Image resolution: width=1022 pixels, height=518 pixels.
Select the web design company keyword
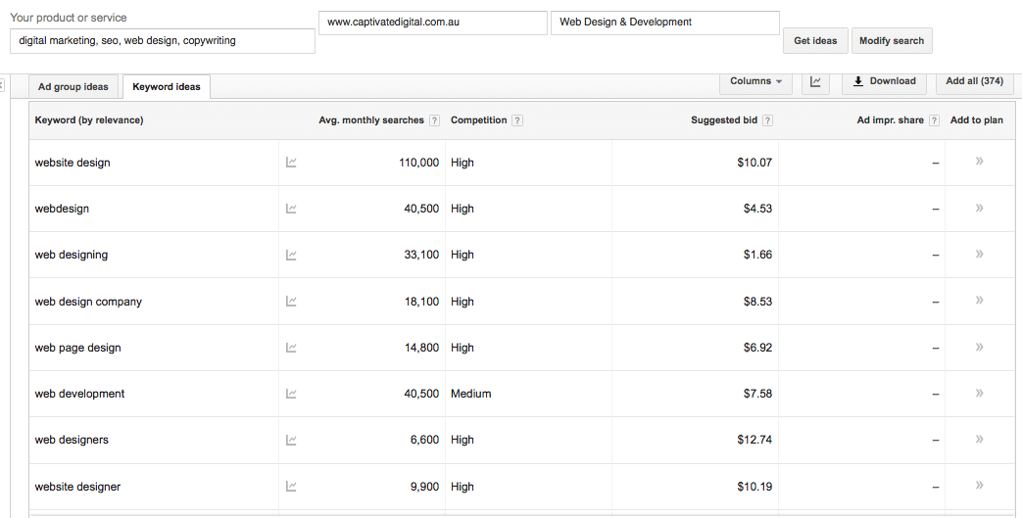(88, 302)
